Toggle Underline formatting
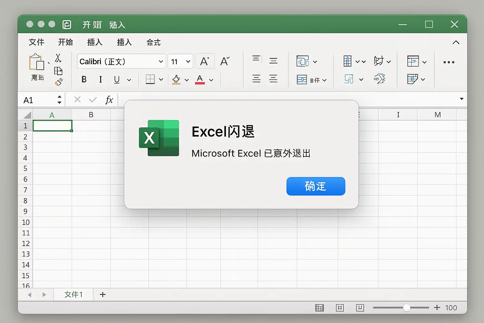The width and height of the screenshot is (484, 323). pos(116,79)
